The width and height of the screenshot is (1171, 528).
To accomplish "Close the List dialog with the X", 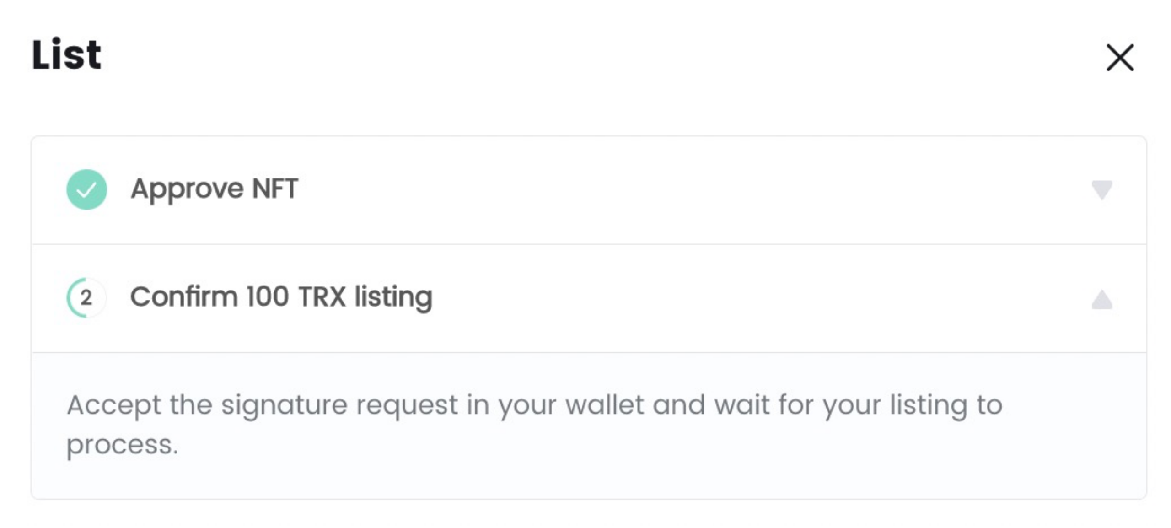I will [x=1120, y=58].
